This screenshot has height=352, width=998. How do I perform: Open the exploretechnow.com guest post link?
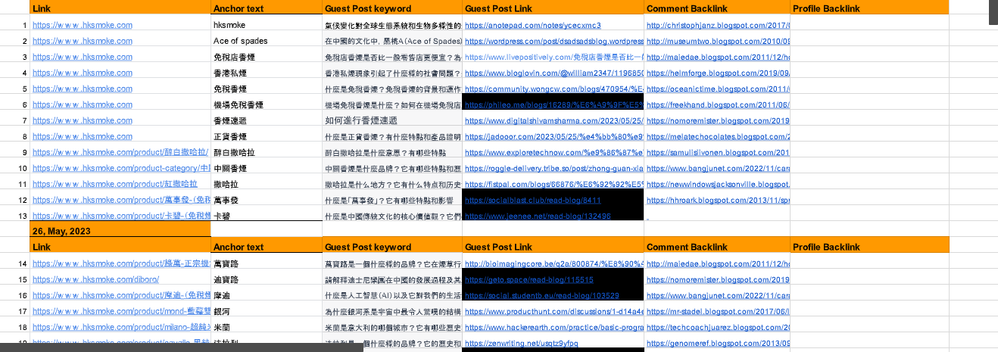554,152
